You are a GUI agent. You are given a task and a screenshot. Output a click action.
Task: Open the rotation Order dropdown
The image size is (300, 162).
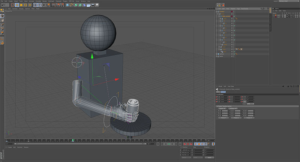click(x=250, y=104)
